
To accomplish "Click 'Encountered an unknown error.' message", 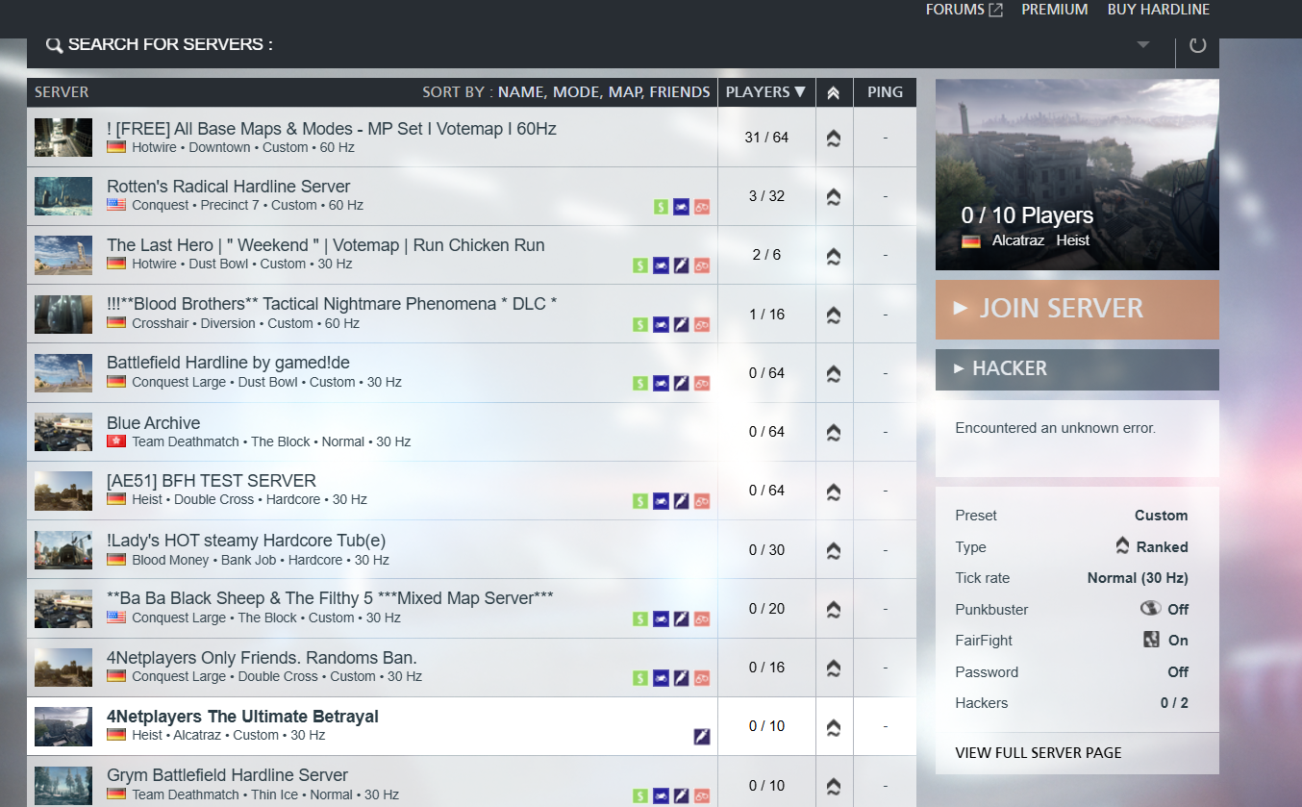I will (x=1055, y=428).
